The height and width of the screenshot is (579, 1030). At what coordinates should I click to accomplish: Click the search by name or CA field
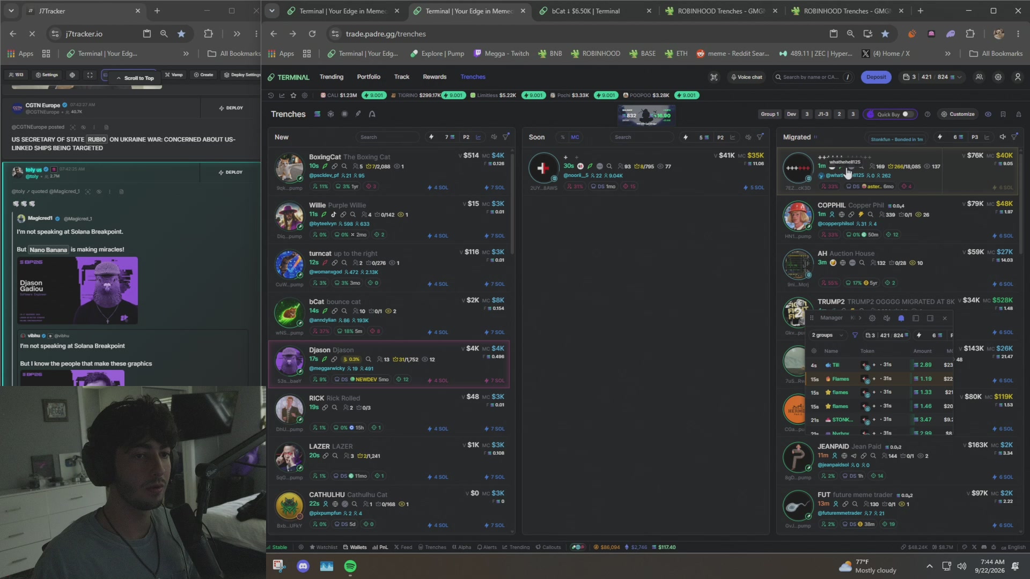tap(812, 77)
